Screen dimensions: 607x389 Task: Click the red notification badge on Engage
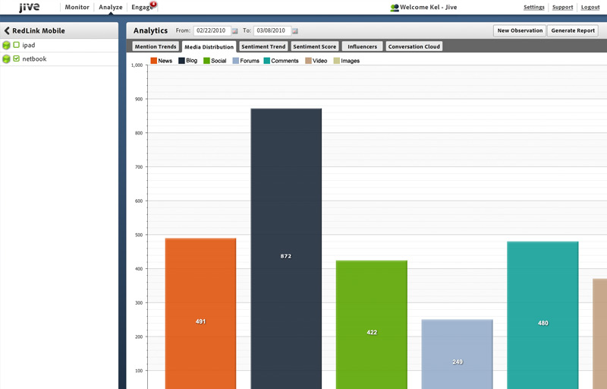click(153, 4)
